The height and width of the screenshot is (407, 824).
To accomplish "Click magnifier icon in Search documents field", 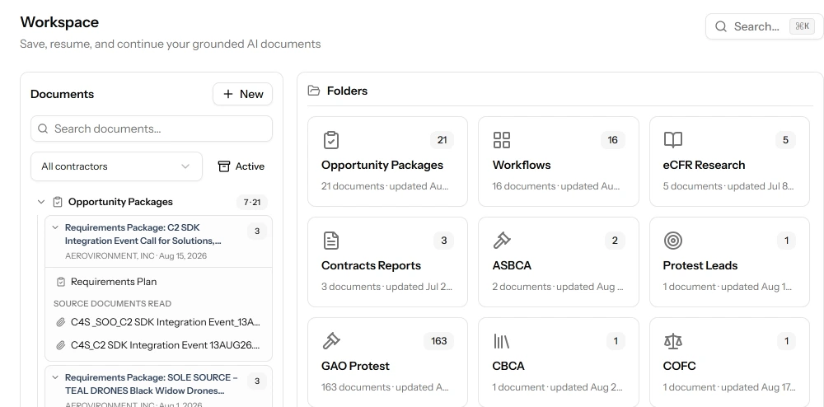I will tap(43, 129).
